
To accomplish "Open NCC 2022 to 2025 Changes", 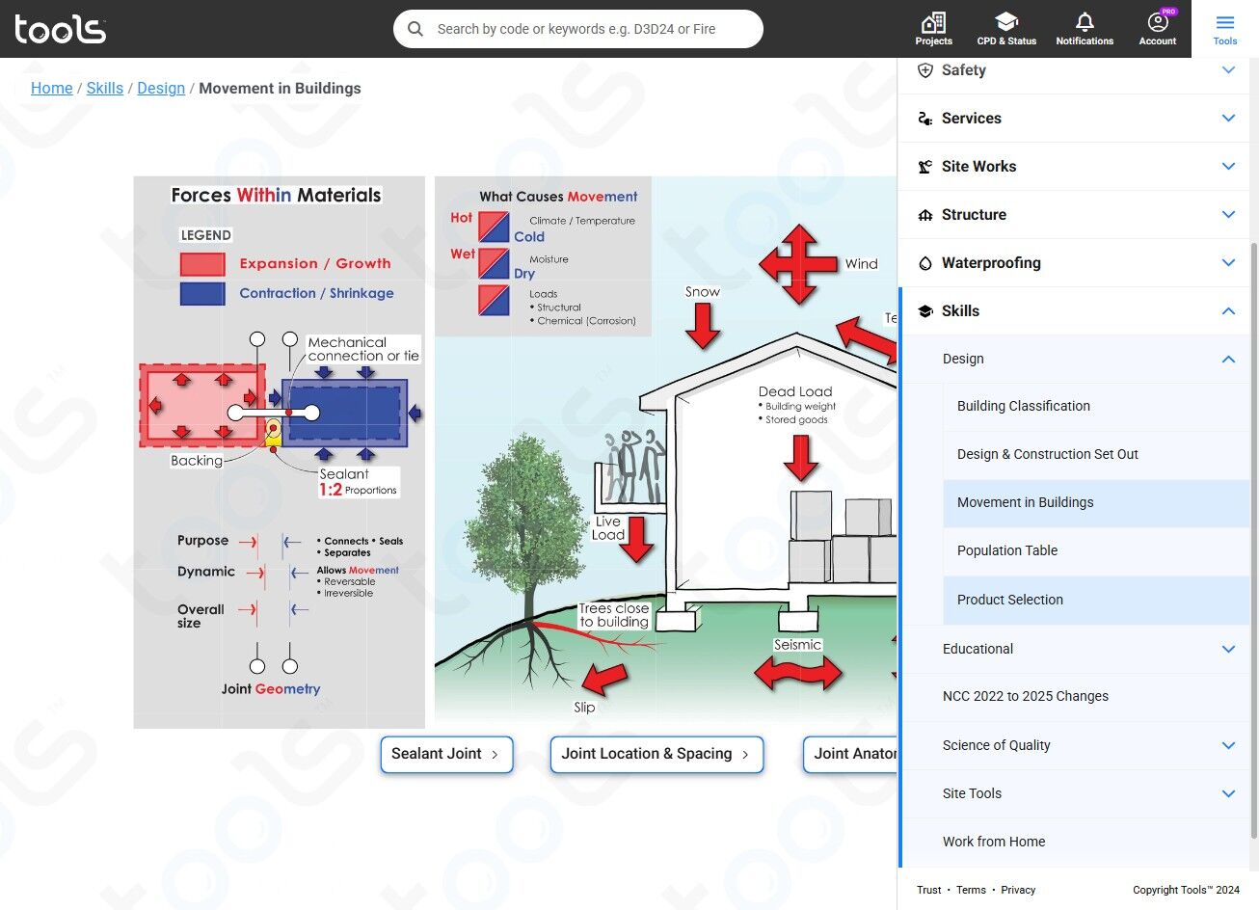I will point(1076,697).
